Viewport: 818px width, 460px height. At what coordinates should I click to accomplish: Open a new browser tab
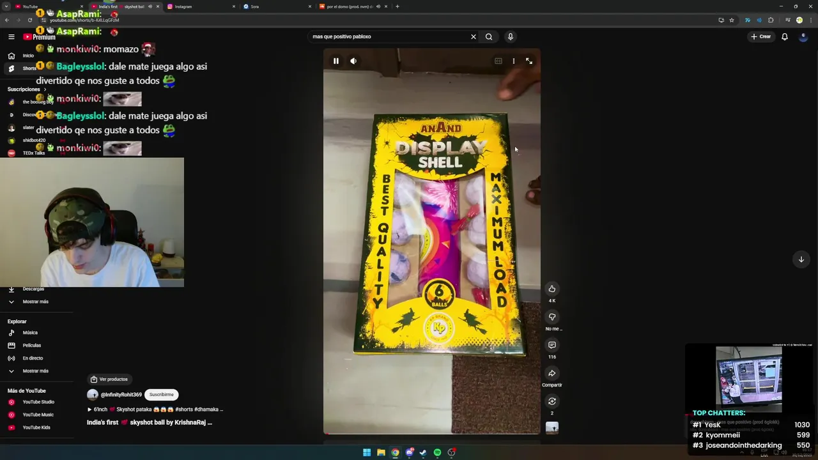coord(397,6)
